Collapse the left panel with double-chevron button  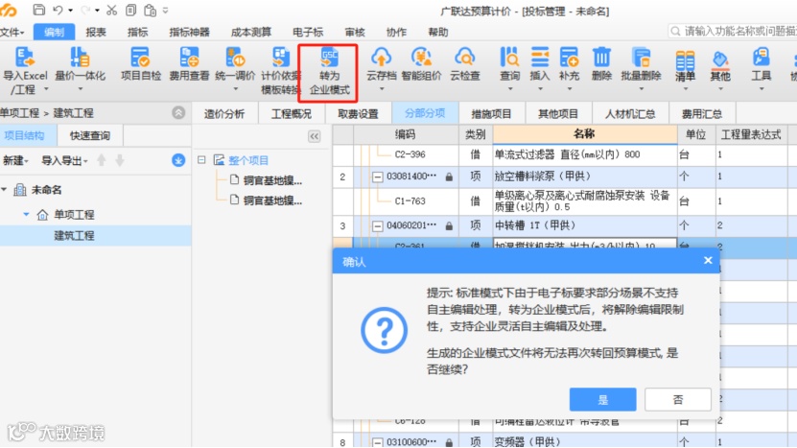[315, 136]
